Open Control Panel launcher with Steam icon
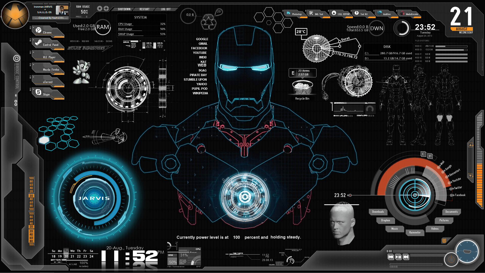The image size is (485, 273). coord(48,44)
